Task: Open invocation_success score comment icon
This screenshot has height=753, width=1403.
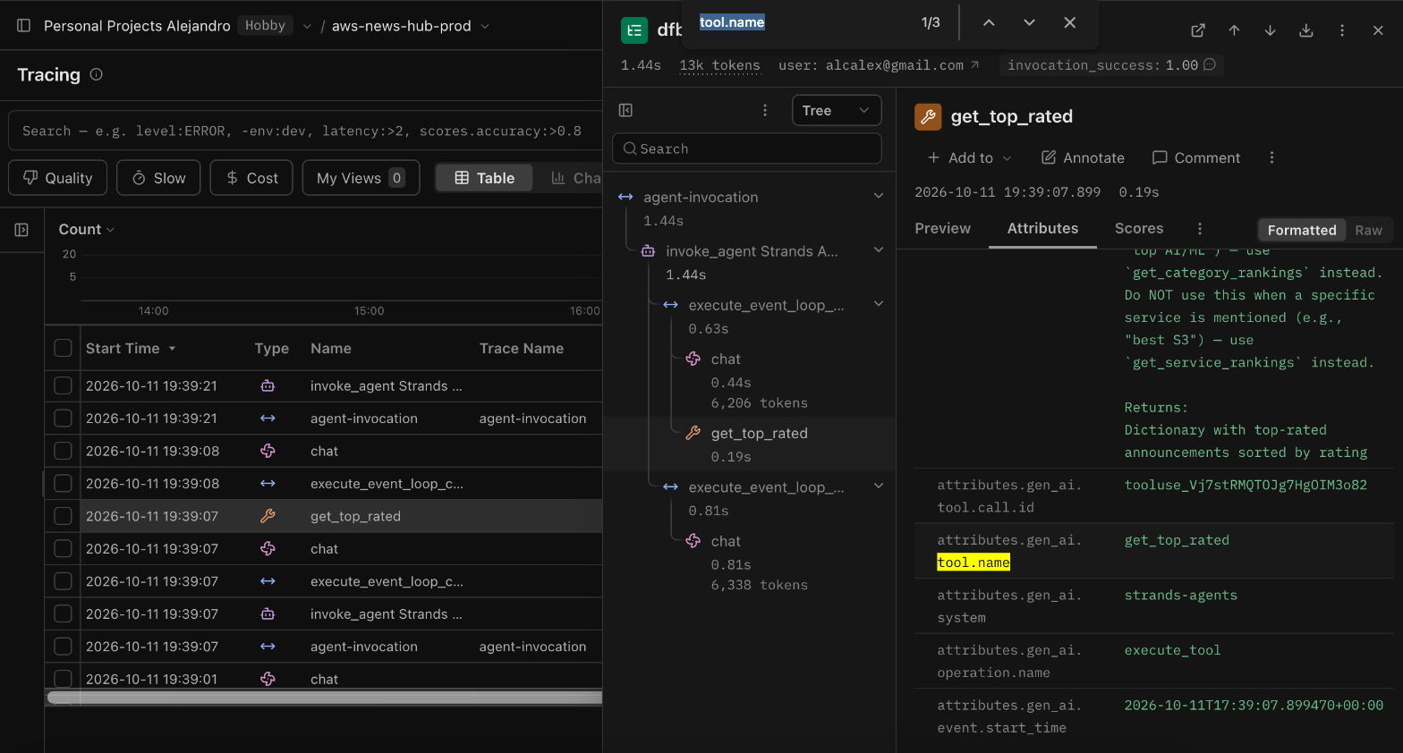Action: pyautogui.click(x=1210, y=64)
